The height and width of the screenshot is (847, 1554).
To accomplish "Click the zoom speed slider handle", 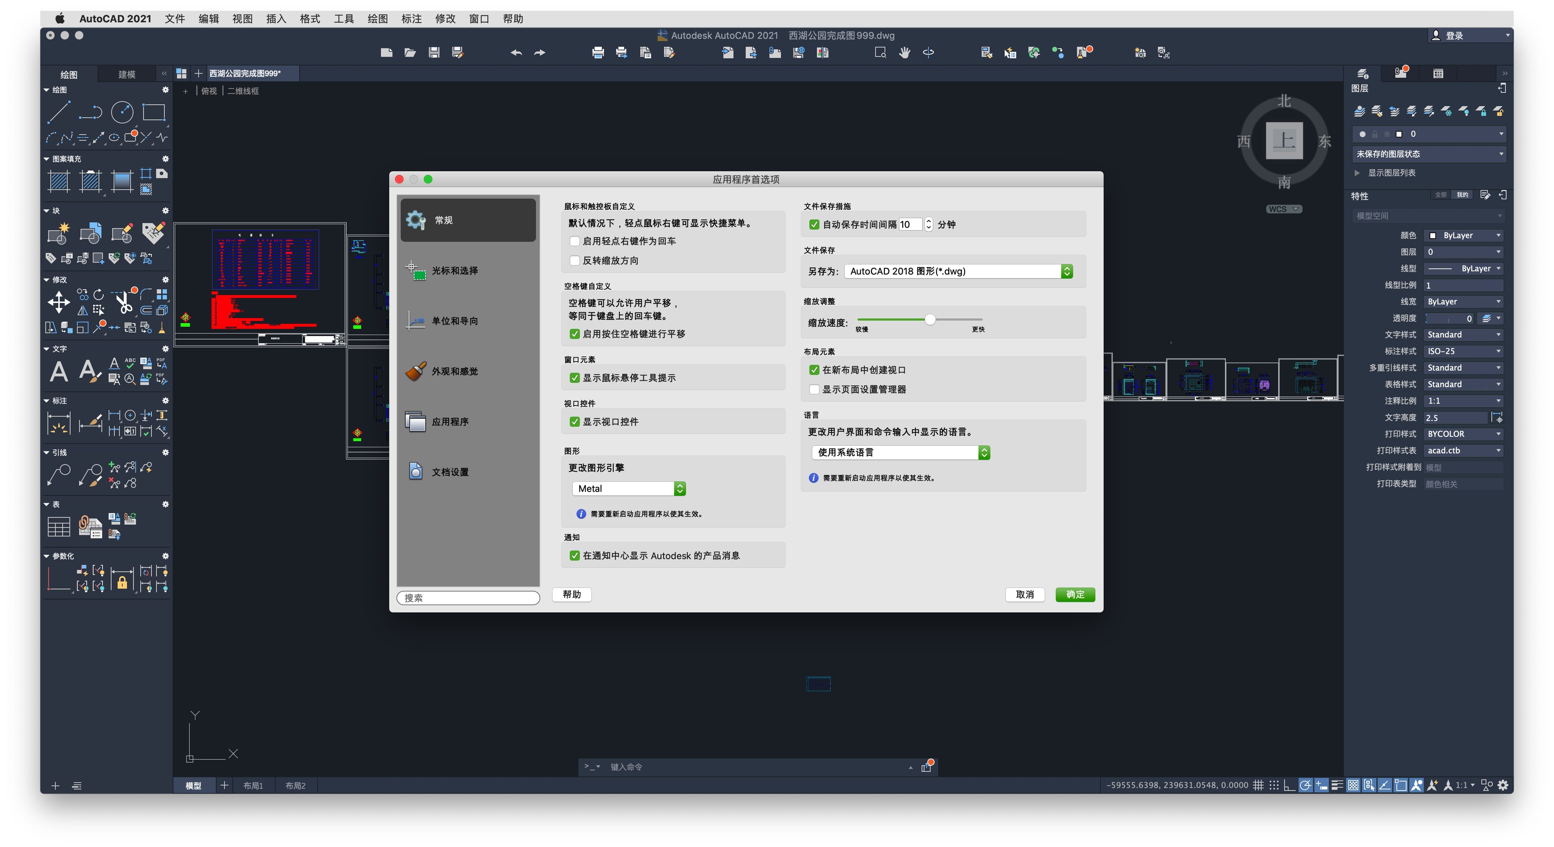I will [930, 320].
